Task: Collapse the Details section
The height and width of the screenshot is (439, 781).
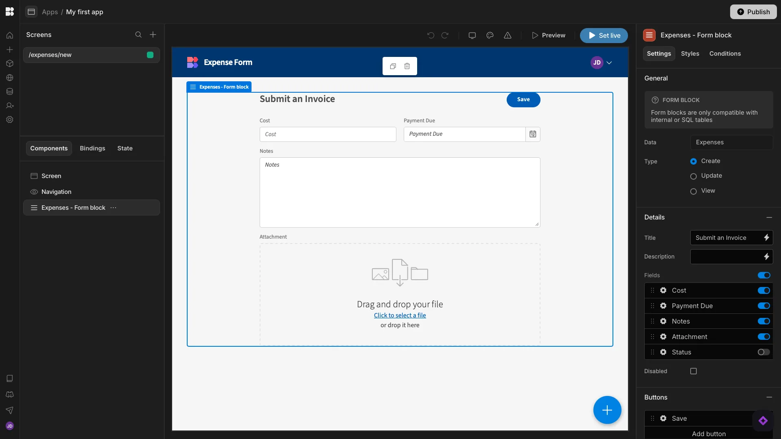Action: pyautogui.click(x=769, y=217)
